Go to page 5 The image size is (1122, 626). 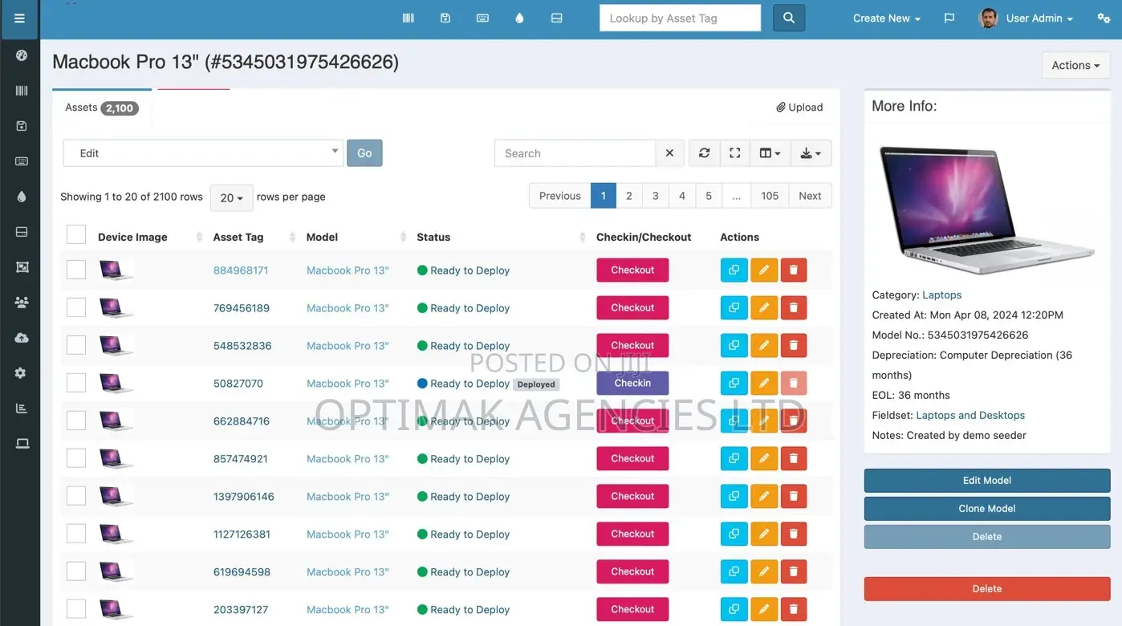pyautogui.click(x=709, y=196)
